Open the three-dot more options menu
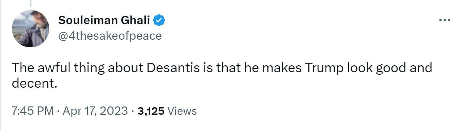This screenshot has width=455, height=131. tap(444, 21)
